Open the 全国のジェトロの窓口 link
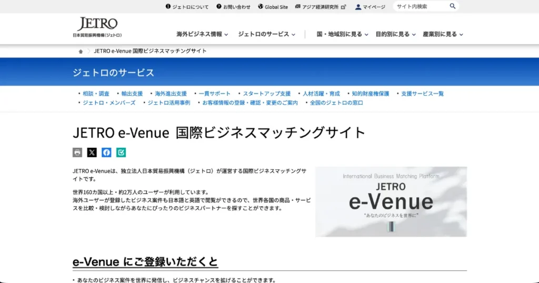The image size is (539, 283). pyautogui.click(x=336, y=103)
